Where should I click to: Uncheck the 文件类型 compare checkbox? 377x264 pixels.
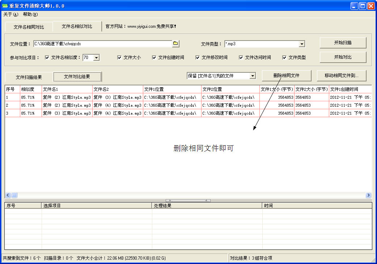point(284,58)
